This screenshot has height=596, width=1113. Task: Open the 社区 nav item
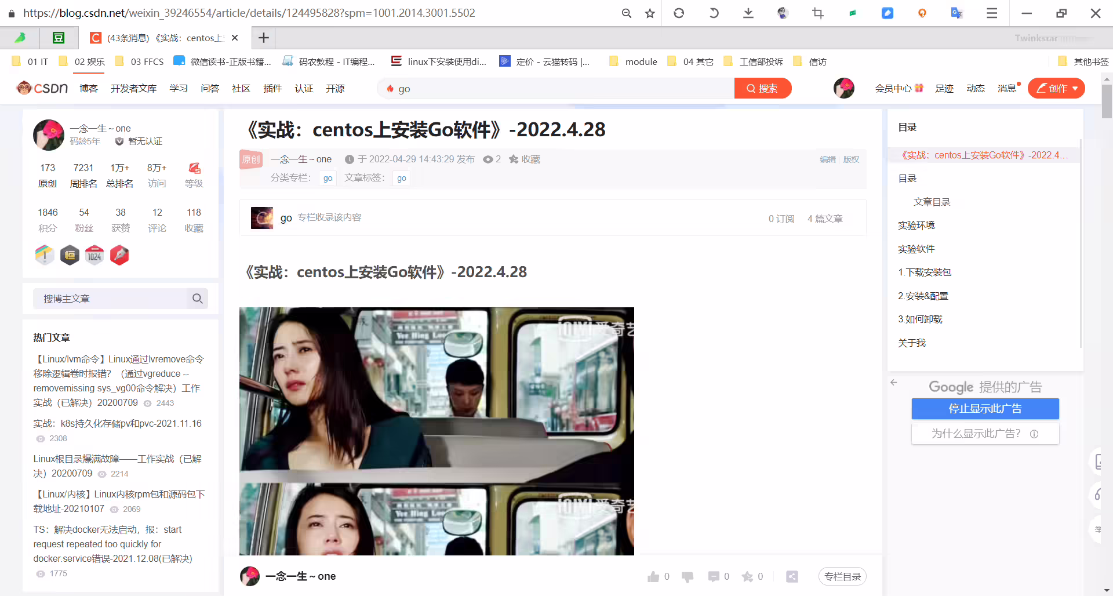tap(241, 88)
